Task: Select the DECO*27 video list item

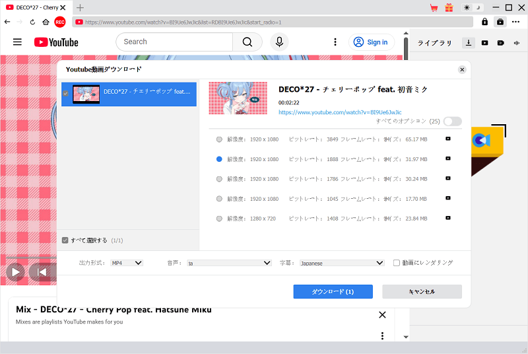Action: pos(129,94)
